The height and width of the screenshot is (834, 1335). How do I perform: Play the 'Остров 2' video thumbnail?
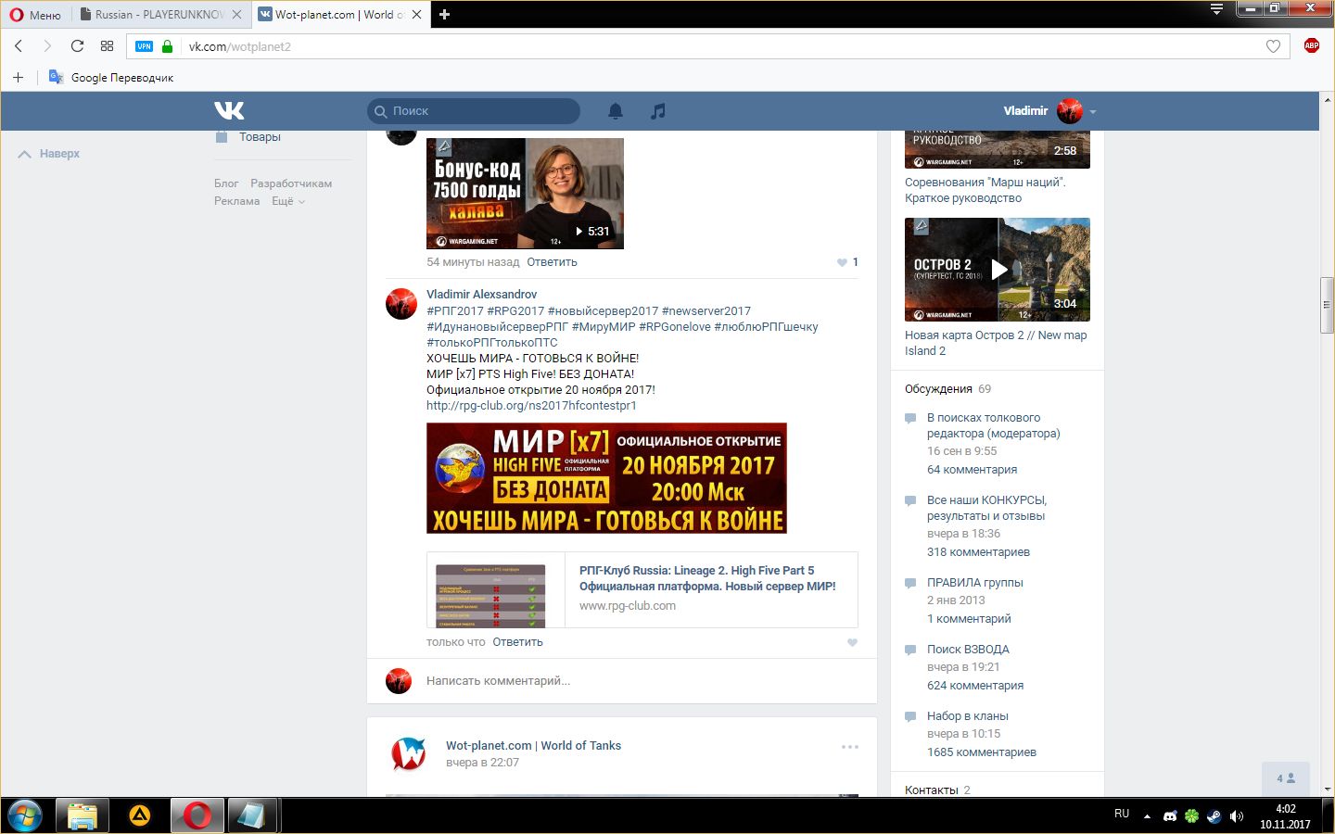pyautogui.click(x=998, y=270)
